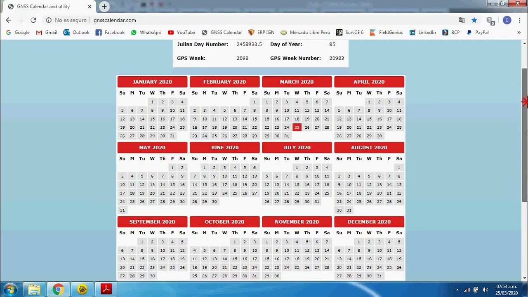
Task: Click the site info 'No es seguro' indicator
Action: (66, 20)
